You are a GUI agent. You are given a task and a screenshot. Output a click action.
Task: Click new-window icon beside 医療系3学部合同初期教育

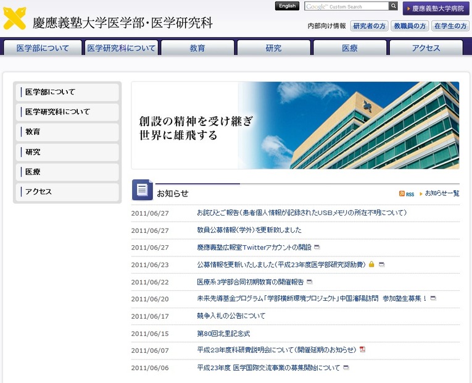pos(310,282)
